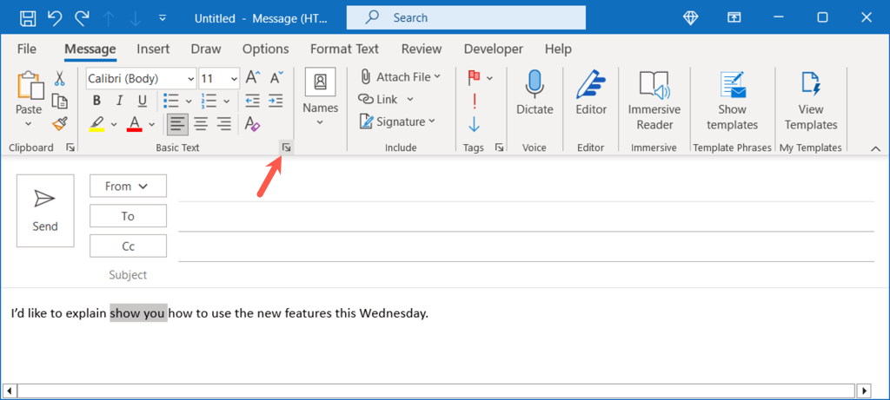Increase font size with larger A
The width and height of the screenshot is (890, 400).
click(x=252, y=77)
